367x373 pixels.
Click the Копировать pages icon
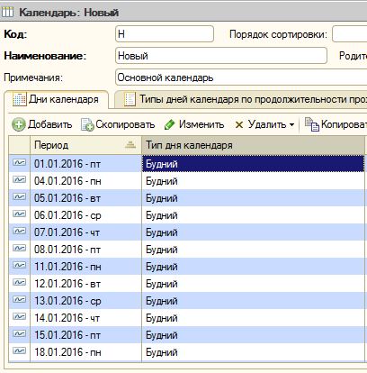tap(312, 124)
